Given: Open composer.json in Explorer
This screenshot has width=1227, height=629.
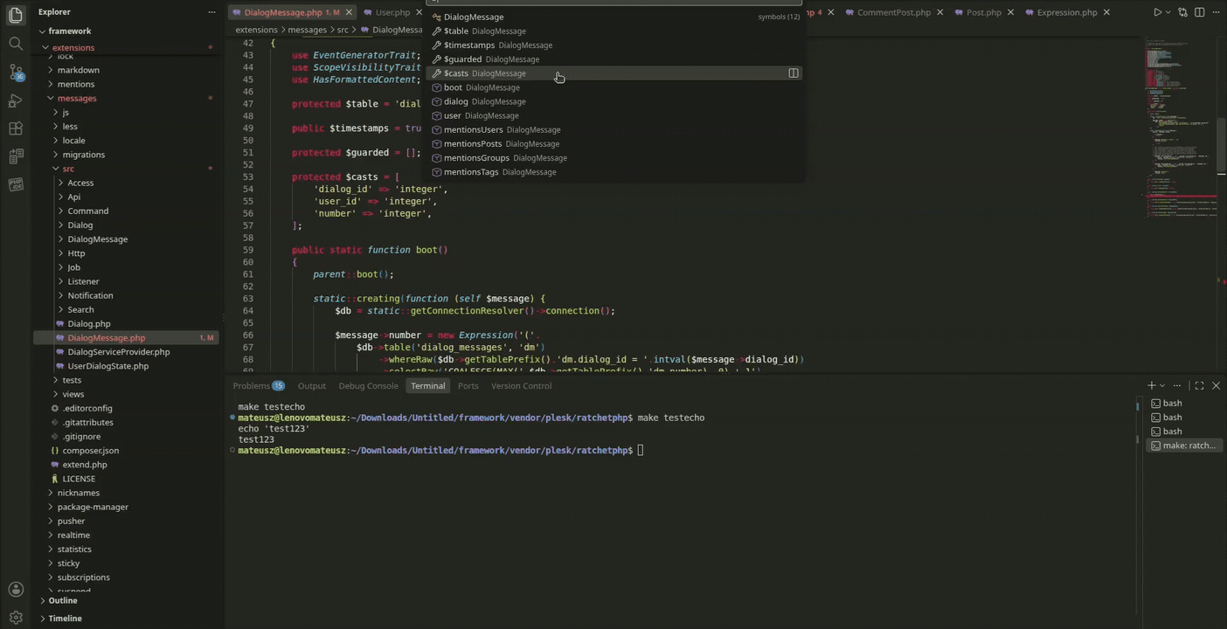Looking at the screenshot, I should (x=91, y=451).
